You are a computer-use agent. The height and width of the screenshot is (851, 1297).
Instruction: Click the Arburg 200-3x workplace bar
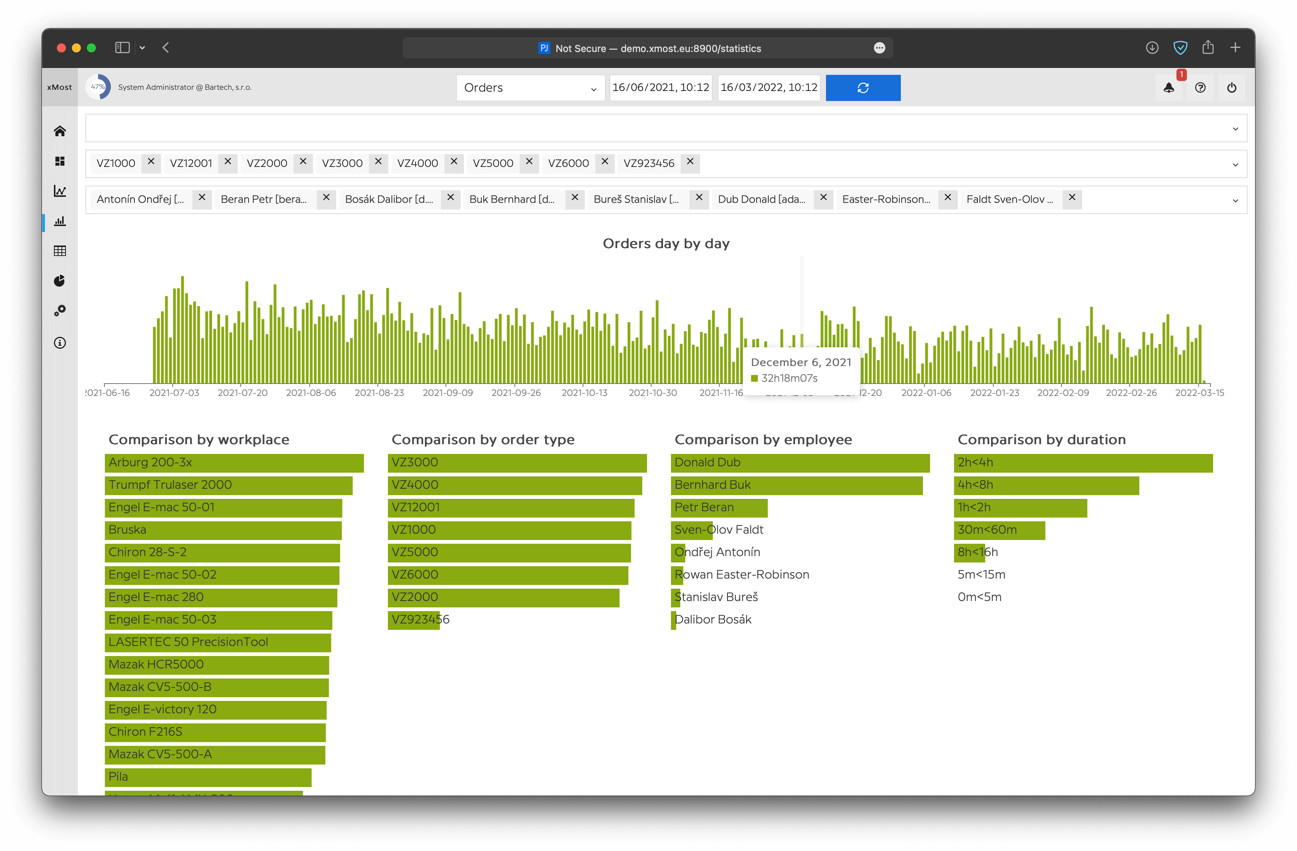pyautogui.click(x=234, y=463)
